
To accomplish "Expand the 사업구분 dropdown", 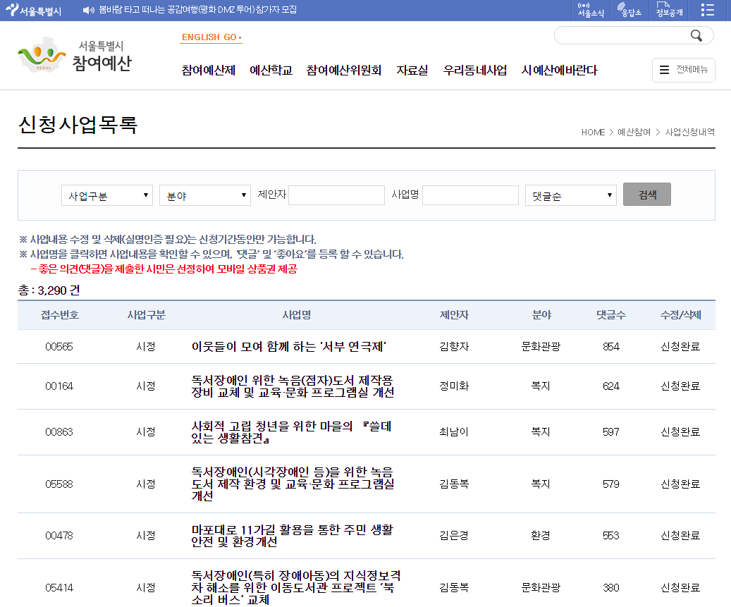I will pos(106,195).
